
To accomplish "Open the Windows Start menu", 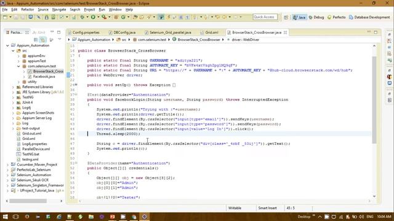I will [5, 217].
